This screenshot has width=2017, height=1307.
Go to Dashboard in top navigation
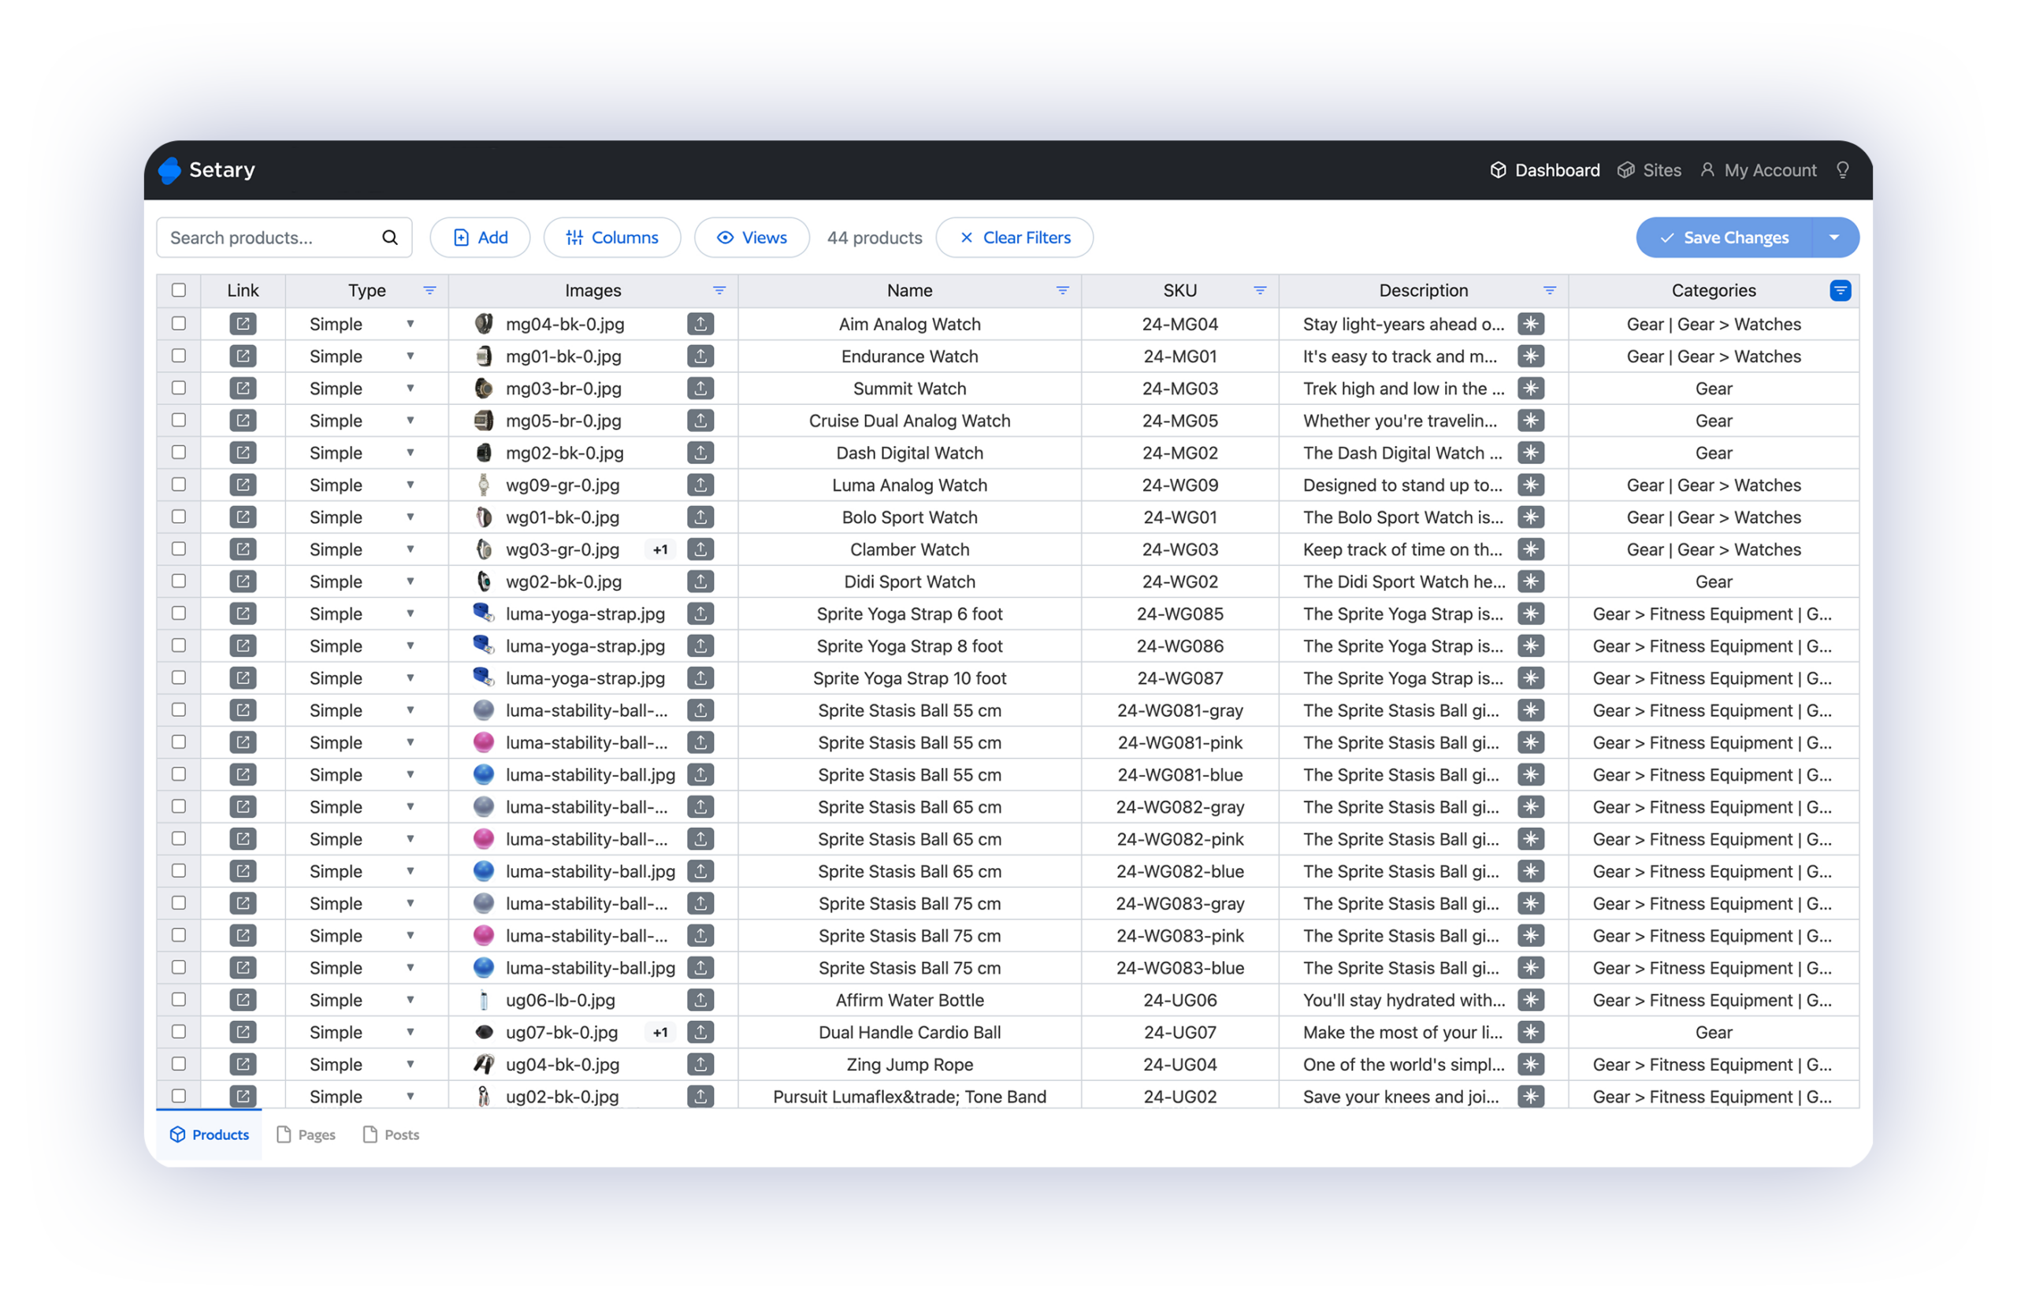[x=1544, y=170]
